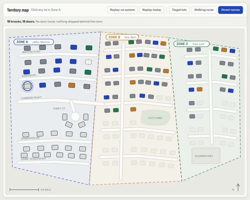
Task: Select the orange lot in Zone C top row
Action: (x=224, y=50)
